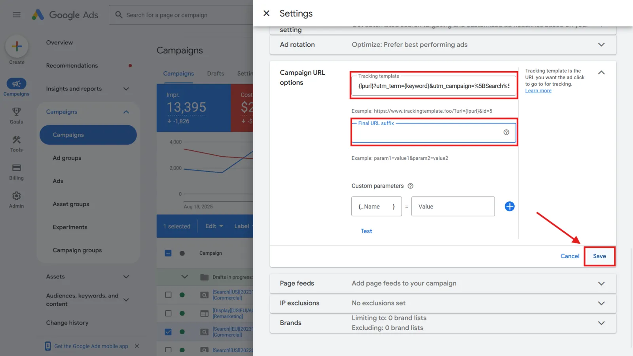Click the Drafts in progress folder icon
Image resolution: width=633 pixels, height=356 pixels.
[x=204, y=277]
